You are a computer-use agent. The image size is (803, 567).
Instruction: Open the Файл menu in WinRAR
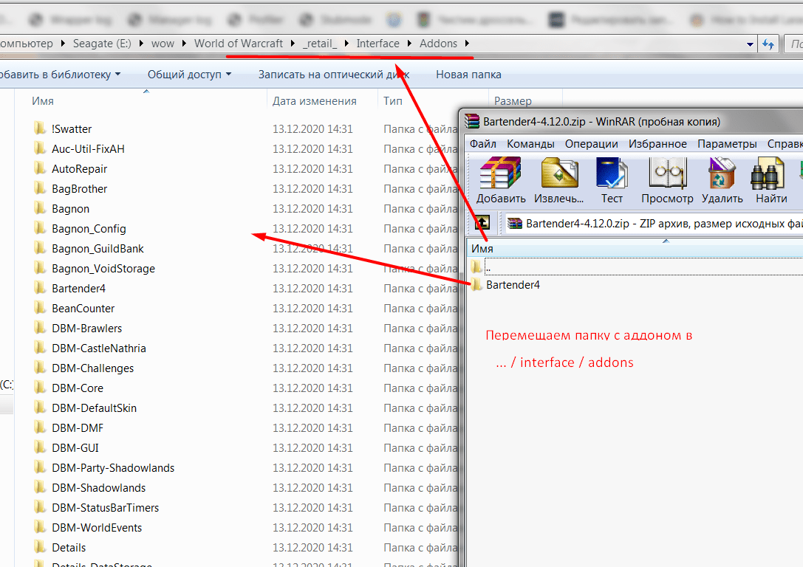click(482, 144)
